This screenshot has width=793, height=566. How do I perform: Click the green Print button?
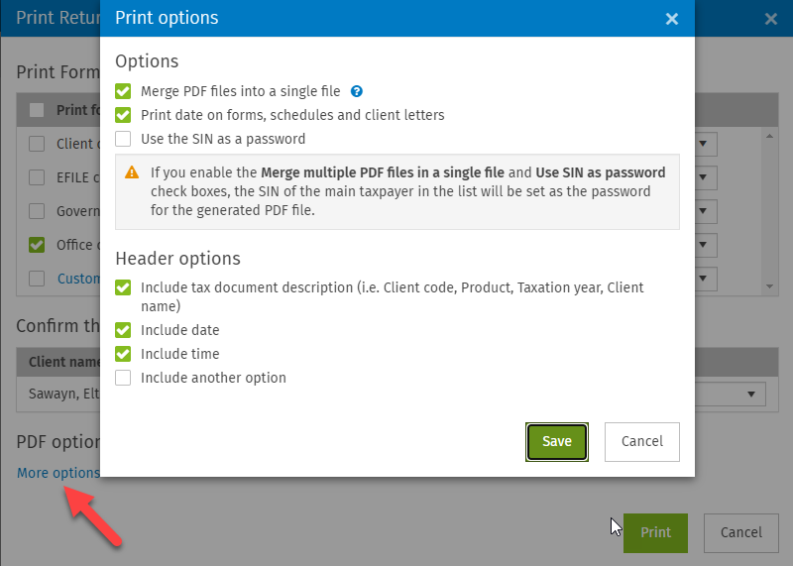click(655, 532)
